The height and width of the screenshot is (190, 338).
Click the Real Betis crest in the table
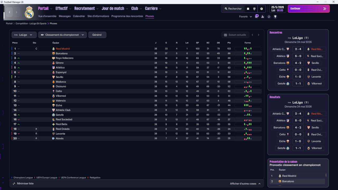[53, 124]
